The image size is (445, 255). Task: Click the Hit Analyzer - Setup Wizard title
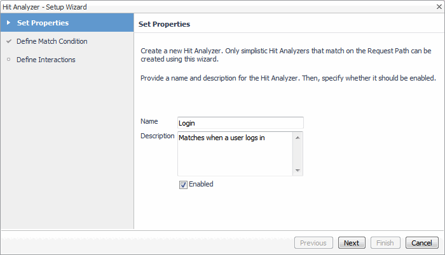pos(45,7)
